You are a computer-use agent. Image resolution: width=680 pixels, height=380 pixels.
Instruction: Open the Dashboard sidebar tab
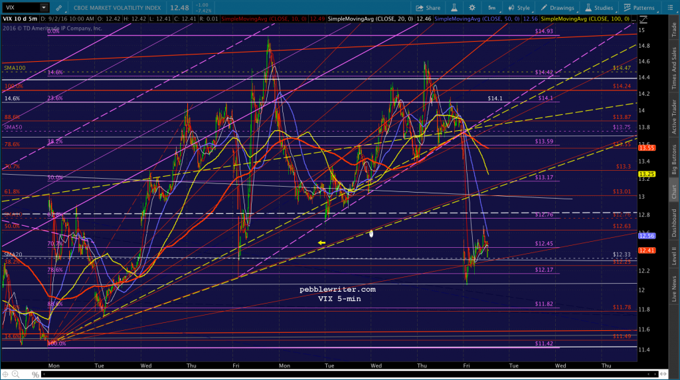674,223
